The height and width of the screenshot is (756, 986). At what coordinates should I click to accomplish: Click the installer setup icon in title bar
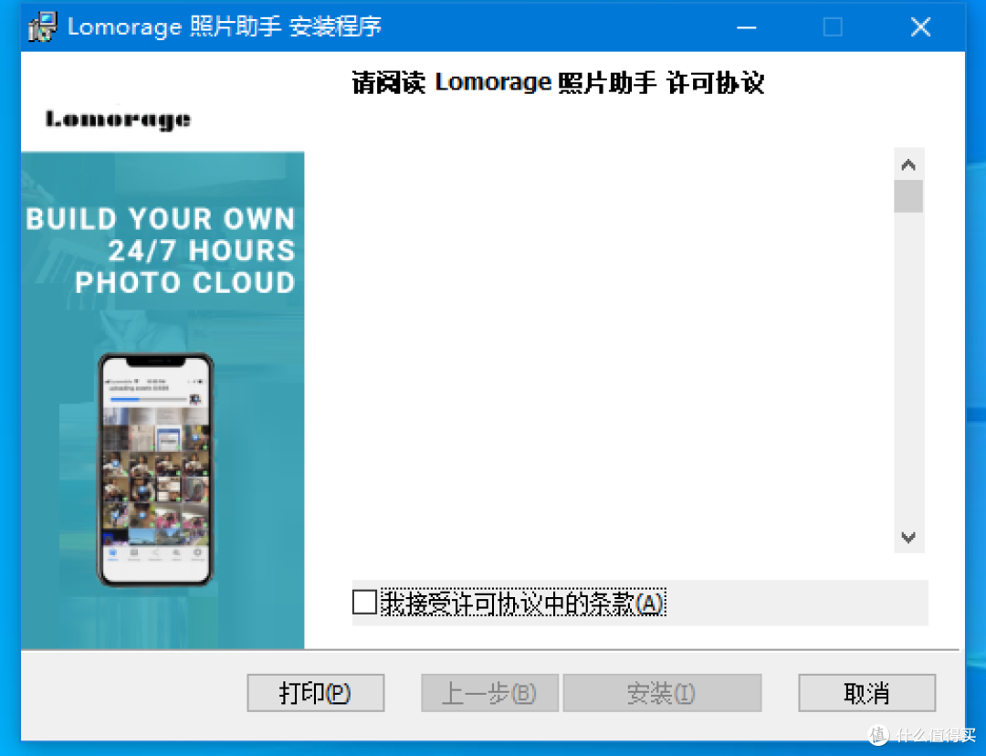[40, 26]
